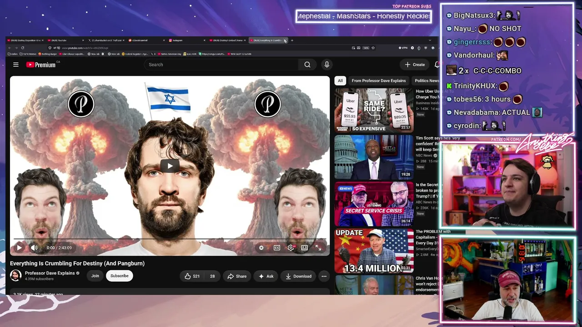Screen dimensions: 582x327
Task: Go forward in the browser
Action: [x=16, y=48]
